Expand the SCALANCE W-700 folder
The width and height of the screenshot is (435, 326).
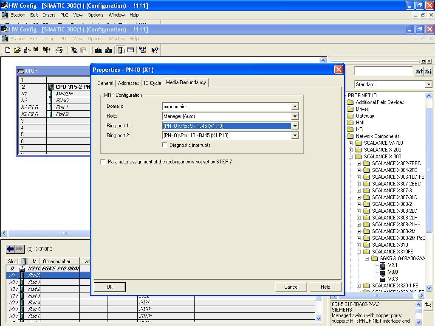350,143
